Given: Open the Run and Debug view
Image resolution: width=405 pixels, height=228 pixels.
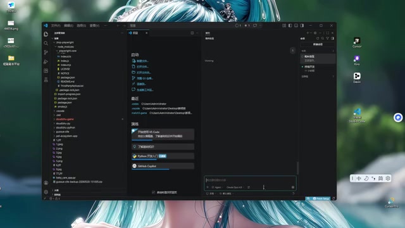Looking at the screenshot, I should [46, 61].
